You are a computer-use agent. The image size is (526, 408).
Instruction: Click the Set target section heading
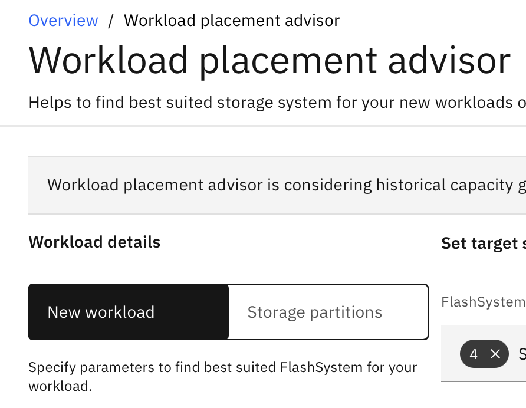pos(483,244)
